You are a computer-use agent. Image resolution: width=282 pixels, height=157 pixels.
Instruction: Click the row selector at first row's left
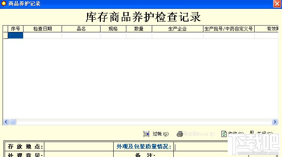point(5,35)
